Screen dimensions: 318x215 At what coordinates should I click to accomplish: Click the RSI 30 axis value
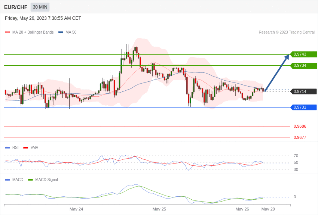tap(296, 169)
